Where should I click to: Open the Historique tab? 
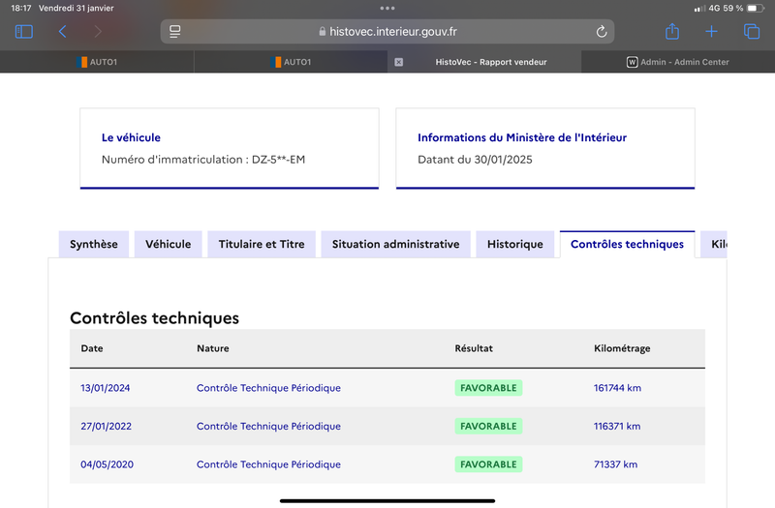click(515, 245)
